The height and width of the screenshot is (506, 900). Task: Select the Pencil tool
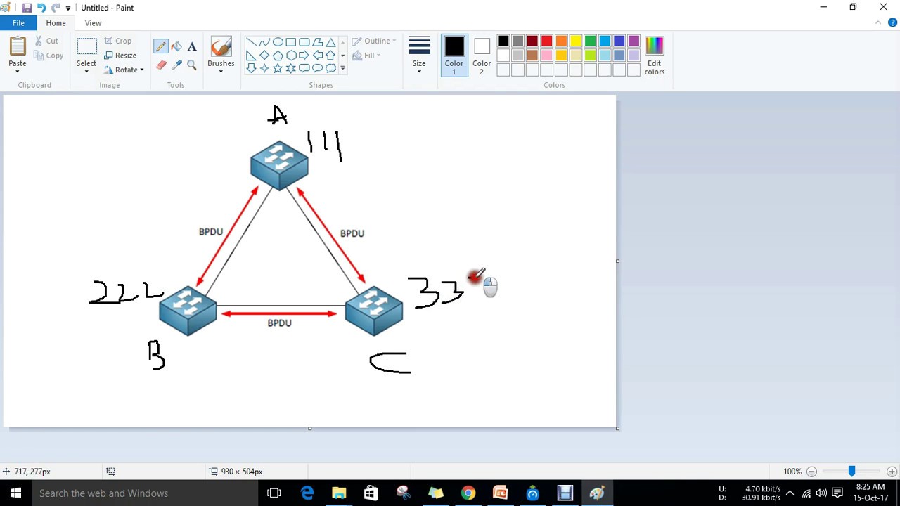point(161,47)
